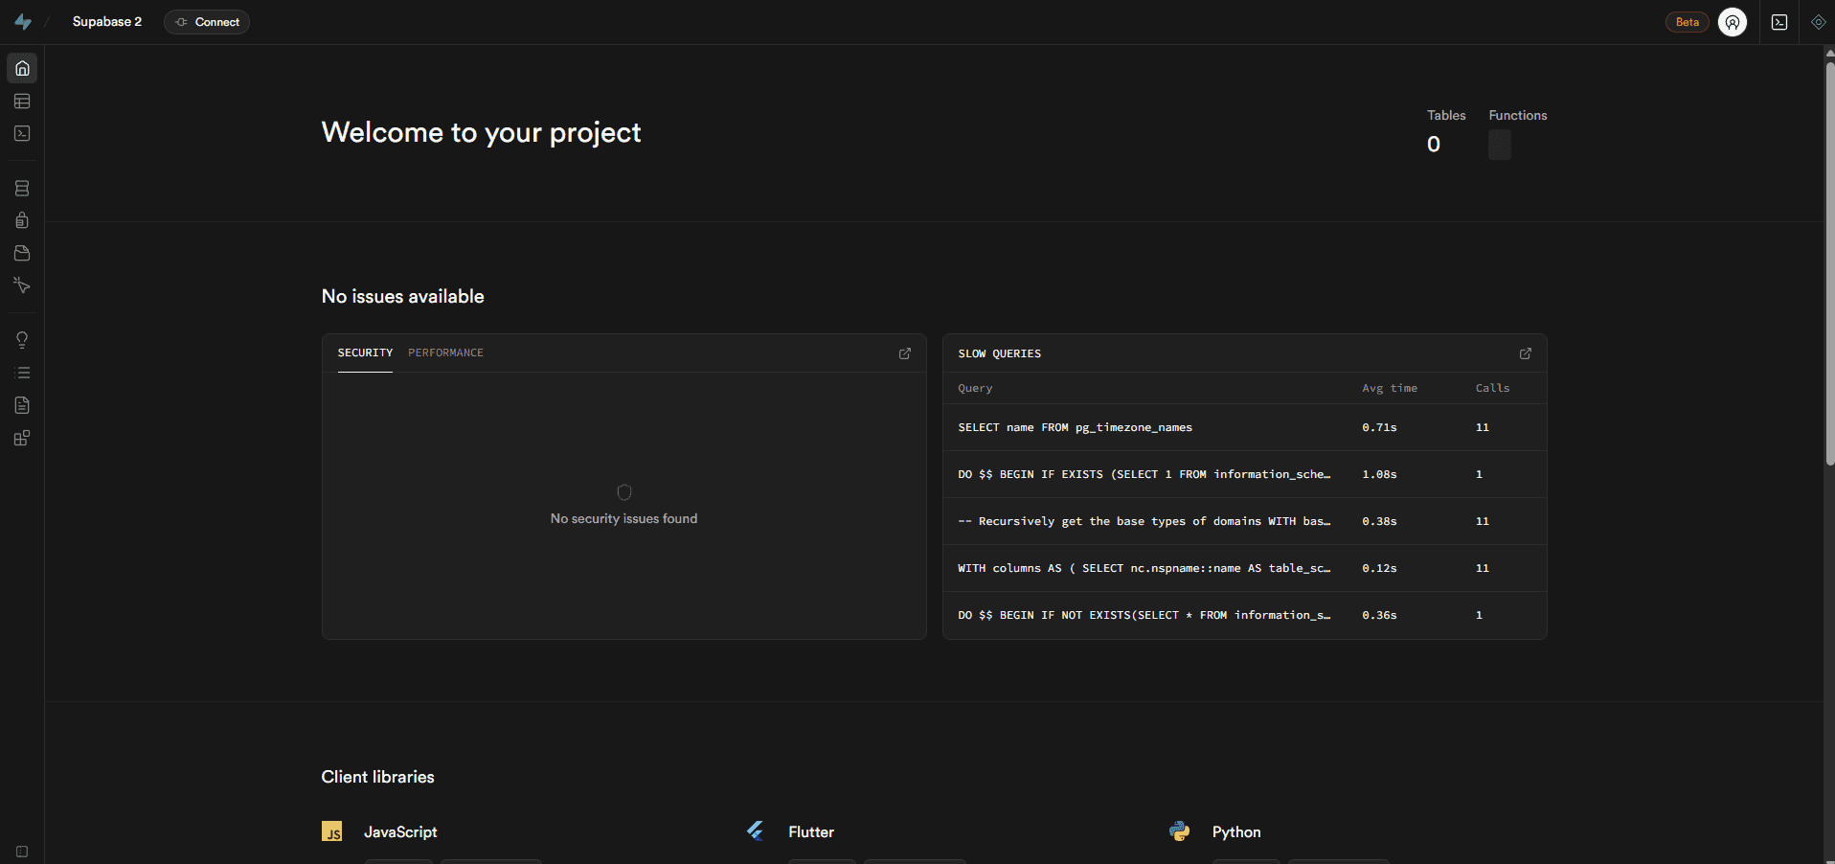Switch to the Performance tab
This screenshot has width=1835, height=864.
445,353
